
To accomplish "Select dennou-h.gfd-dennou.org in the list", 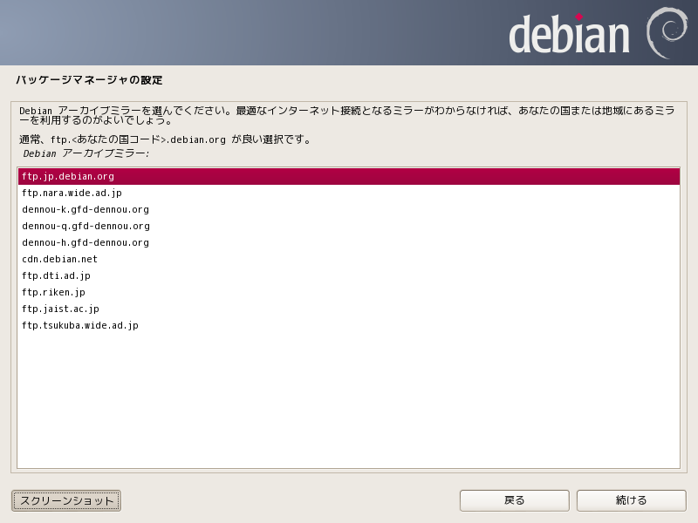I will tap(86, 243).
